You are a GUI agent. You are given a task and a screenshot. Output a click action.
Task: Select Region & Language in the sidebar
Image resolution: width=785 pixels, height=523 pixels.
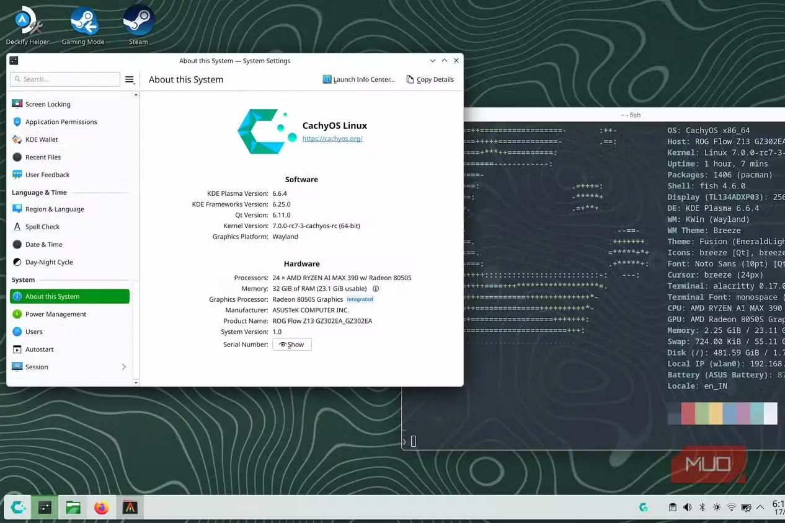(70, 209)
